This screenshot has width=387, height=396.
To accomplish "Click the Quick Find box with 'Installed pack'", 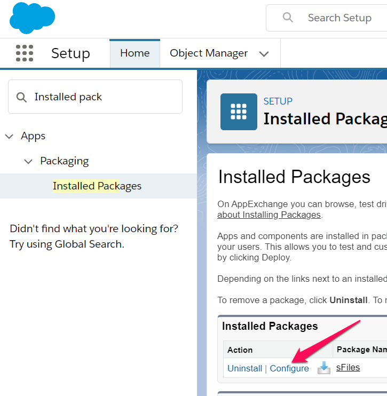I will coord(95,97).
